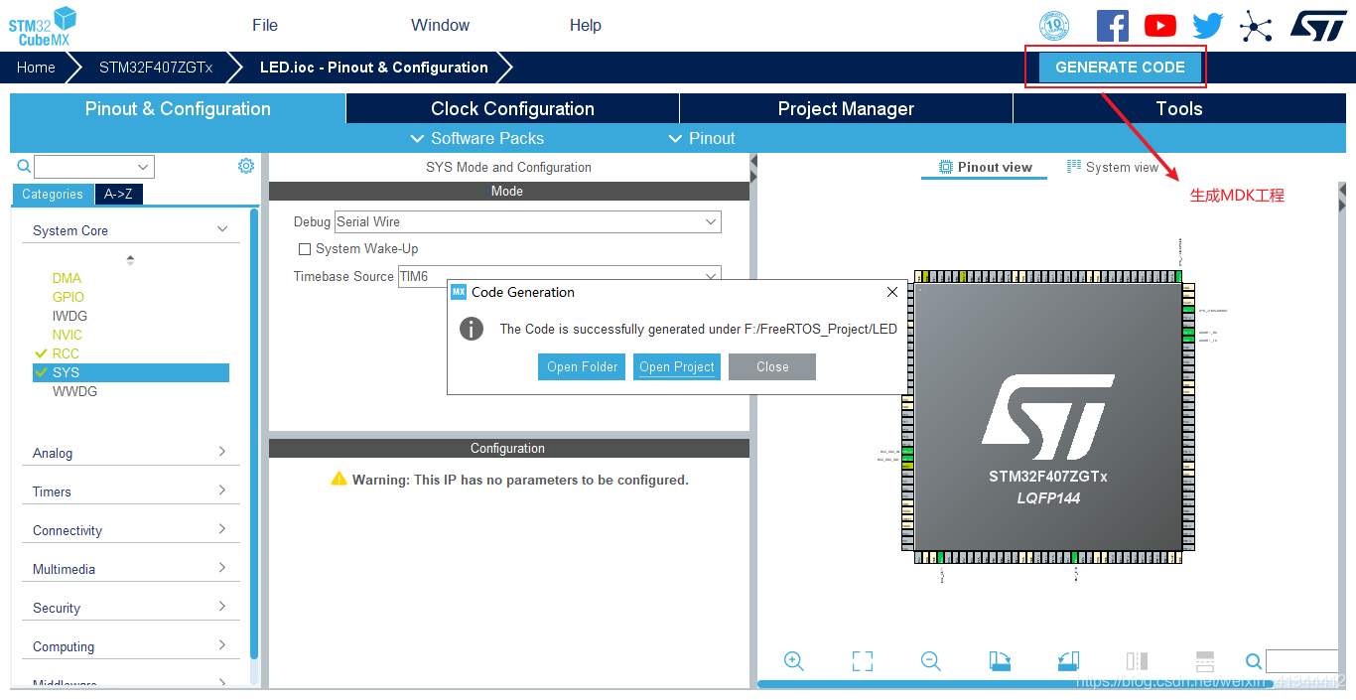Screen dimensions: 1356x700
Task: Click the GENERATE CODE button
Action: coord(1120,68)
